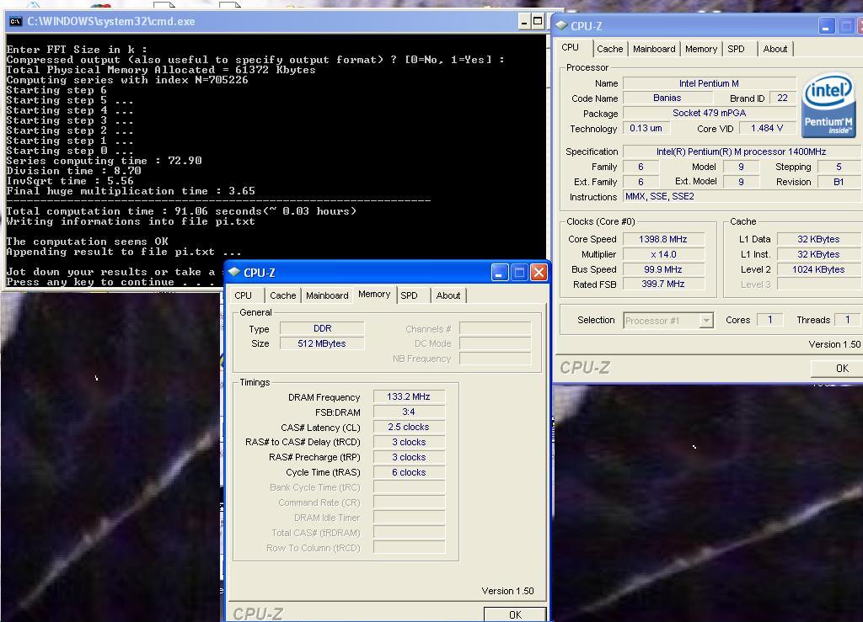This screenshot has width=863, height=622.
Task: Click the Technology value 0.13 um
Action: (x=646, y=129)
